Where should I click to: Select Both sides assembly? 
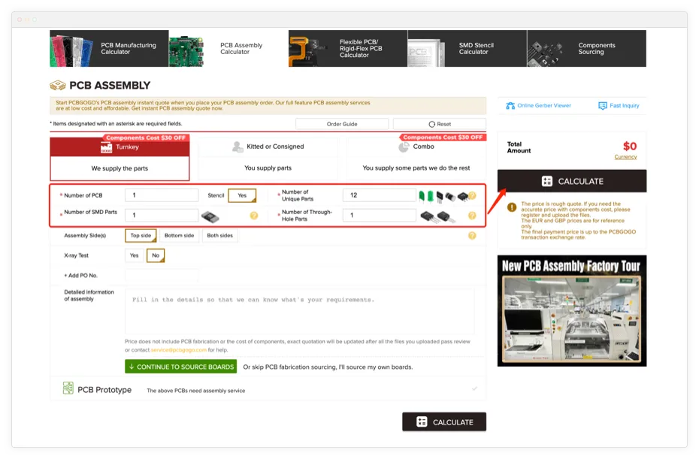(x=219, y=235)
